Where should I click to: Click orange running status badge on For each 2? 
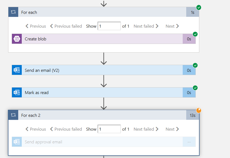tap(199, 110)
